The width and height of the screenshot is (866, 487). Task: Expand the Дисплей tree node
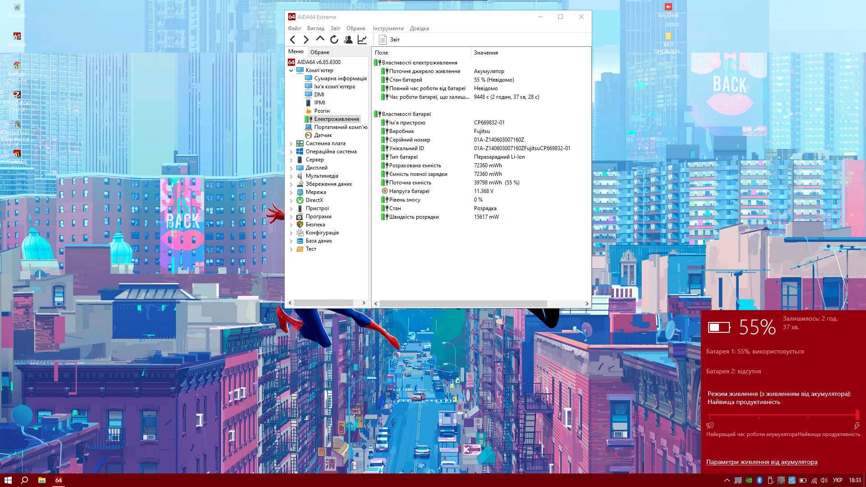click(x=291, y=168)
